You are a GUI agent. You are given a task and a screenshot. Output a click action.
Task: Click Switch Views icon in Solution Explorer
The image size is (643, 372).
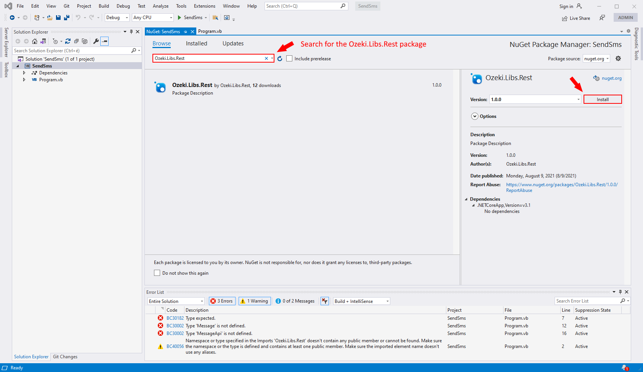pyautogui.click(x=43, y=41)
